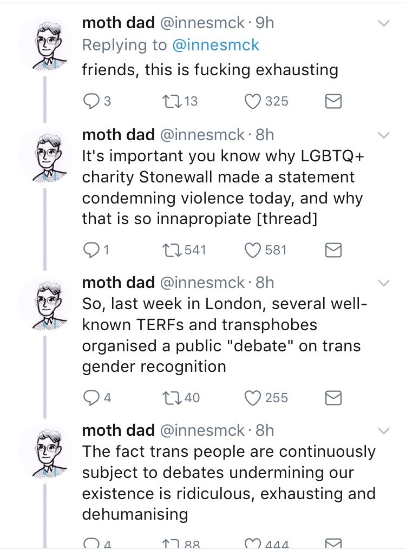Expand the Stonewall tweet's chevron menu
The image size is (406, 550).
(x=383, y=135)
